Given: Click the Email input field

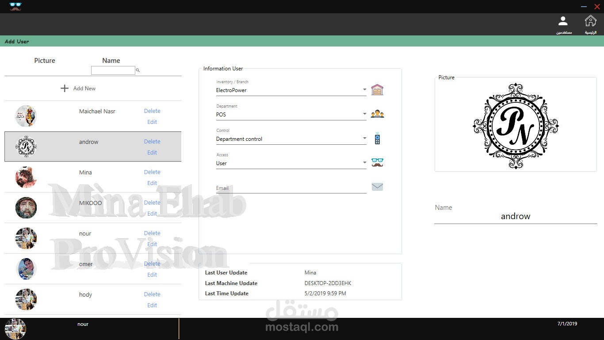Looking at the screenshot, I should (291, 188).
